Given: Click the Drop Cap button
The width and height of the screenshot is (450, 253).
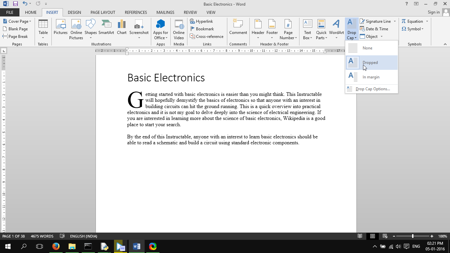Looking at the screenshot, I should tap(352, 30).
